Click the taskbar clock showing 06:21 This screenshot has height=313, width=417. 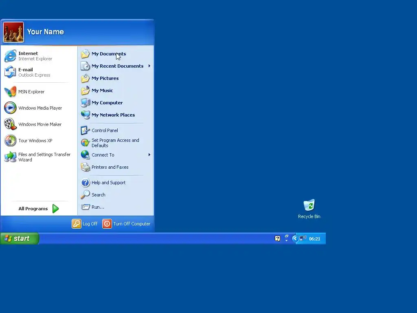coord(315,239)
